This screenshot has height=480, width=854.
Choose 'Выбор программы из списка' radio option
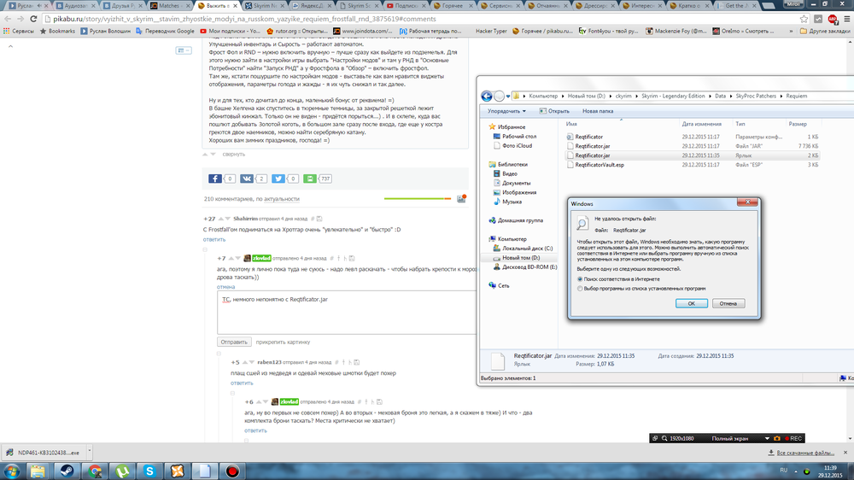pyautogui.click(x=582, y=289)
